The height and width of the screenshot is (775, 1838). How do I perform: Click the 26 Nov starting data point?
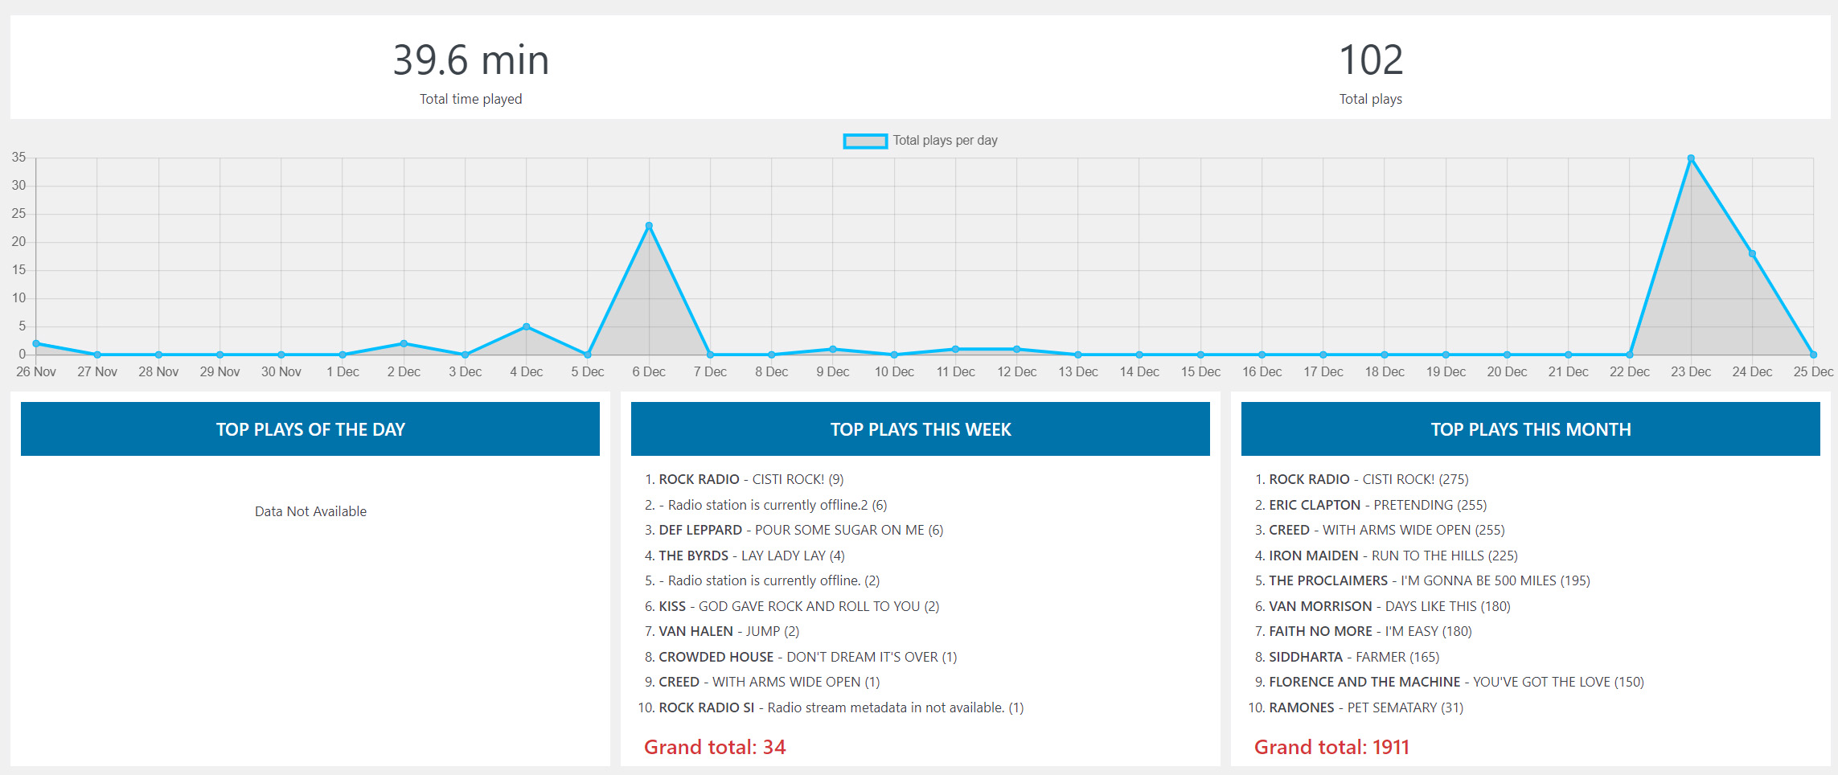(36, 343)
